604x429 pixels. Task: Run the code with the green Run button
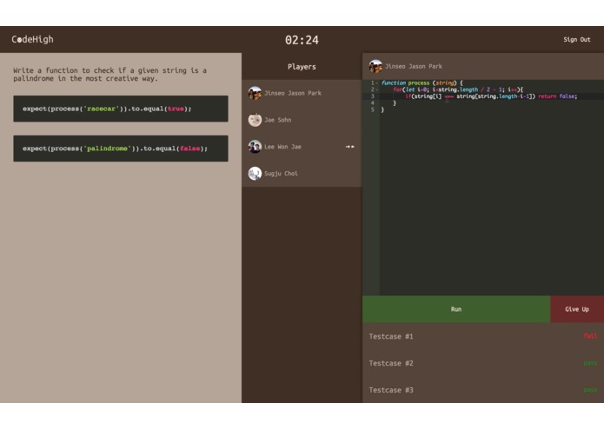456,309
